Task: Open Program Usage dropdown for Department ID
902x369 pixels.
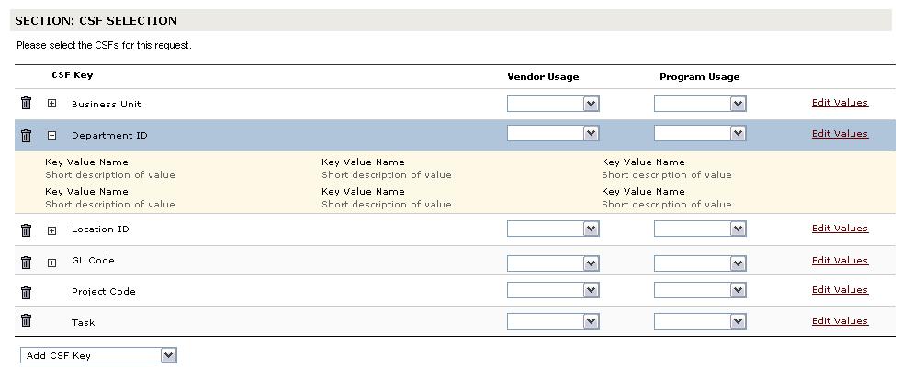Action: (700, 134)
